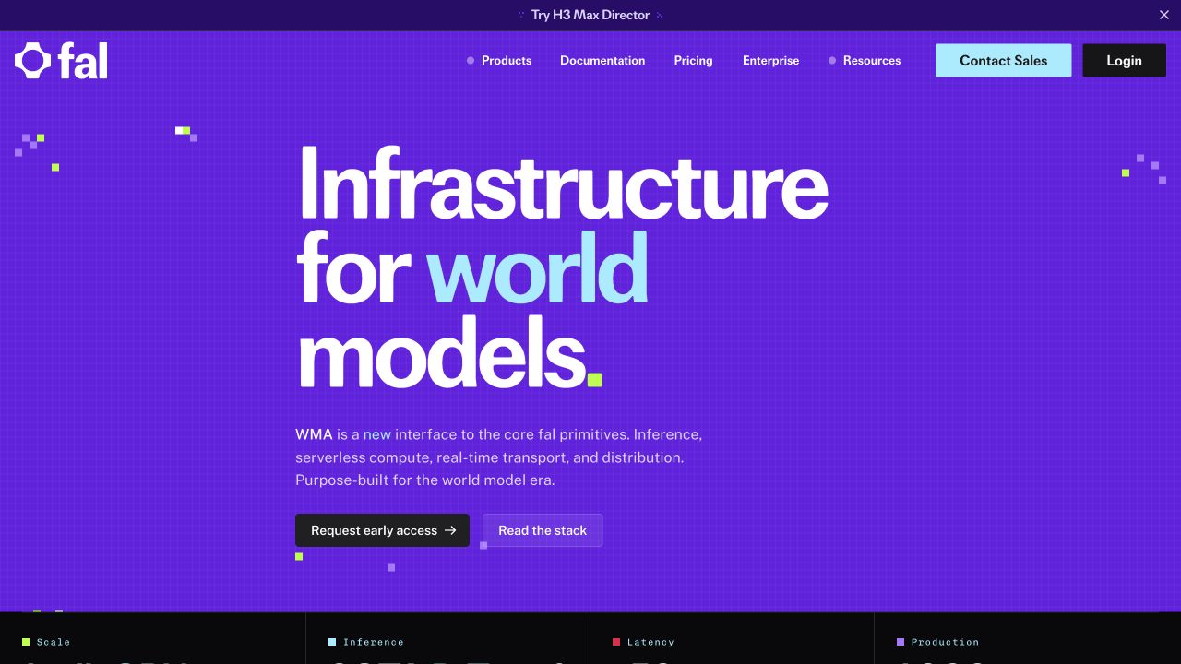
Task: Click the Contact Sales button
Action: 1003,61
